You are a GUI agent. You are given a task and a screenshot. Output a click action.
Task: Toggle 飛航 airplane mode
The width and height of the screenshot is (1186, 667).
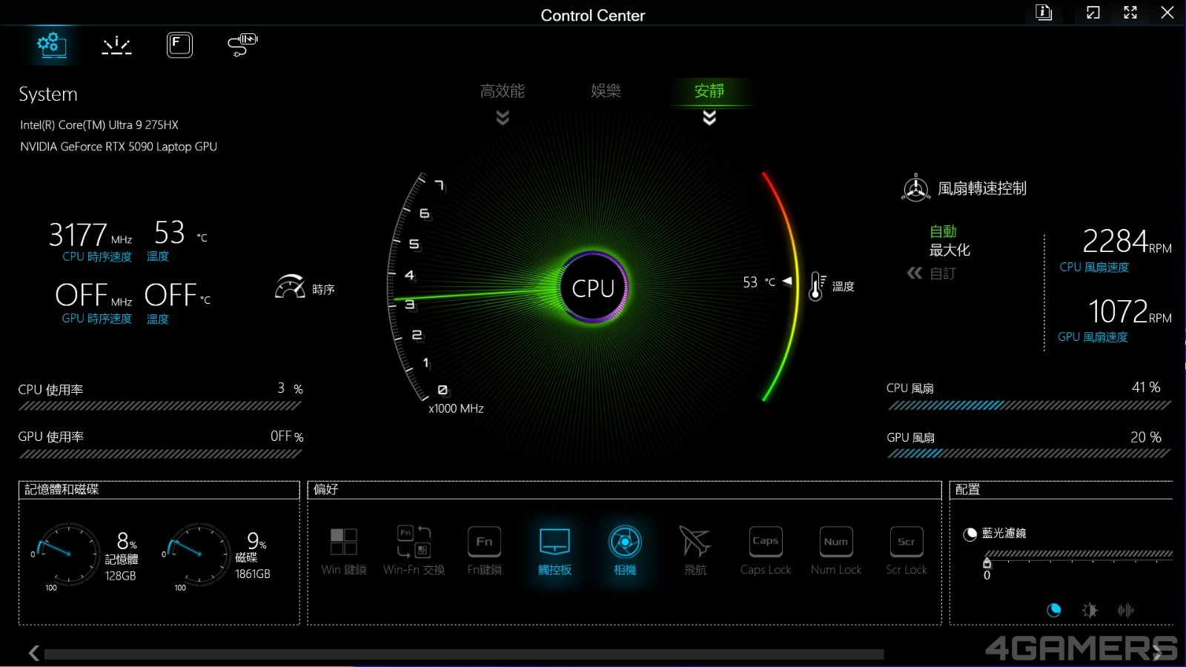pos(695,551)
